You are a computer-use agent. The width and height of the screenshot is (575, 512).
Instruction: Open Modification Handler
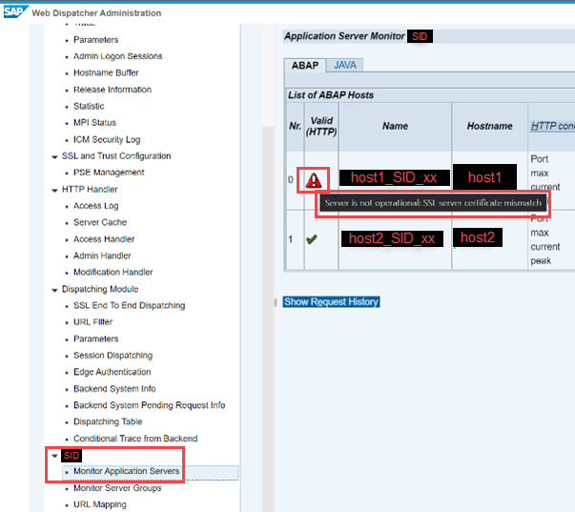pos(113,272)
